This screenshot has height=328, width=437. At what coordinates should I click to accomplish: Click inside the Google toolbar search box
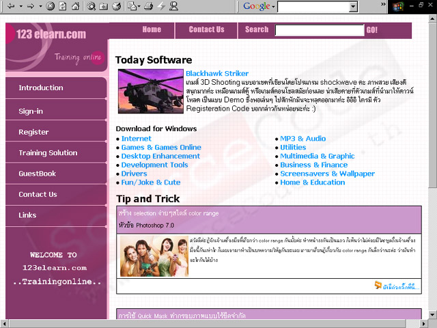[313, 7]
